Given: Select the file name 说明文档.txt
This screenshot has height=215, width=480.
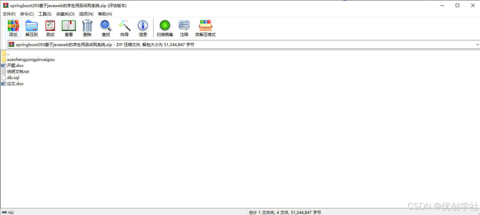Looking at the screenshot, I should pos(18,71).
